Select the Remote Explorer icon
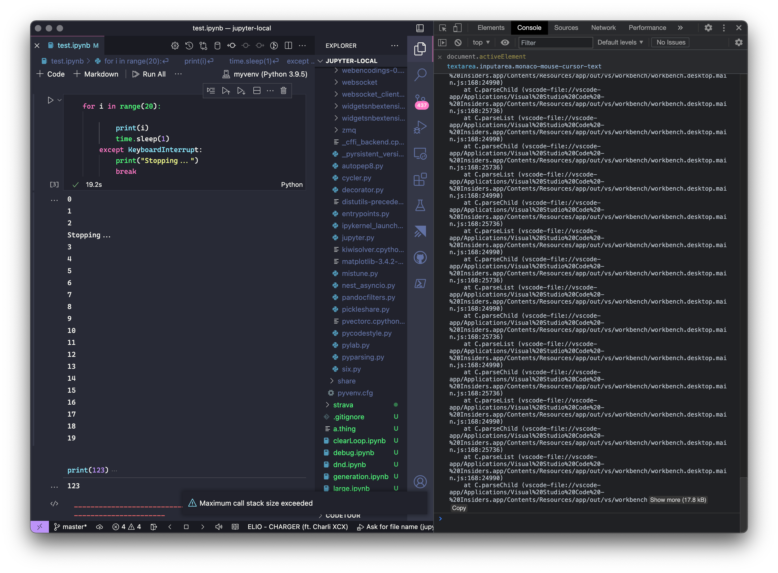 421,154
